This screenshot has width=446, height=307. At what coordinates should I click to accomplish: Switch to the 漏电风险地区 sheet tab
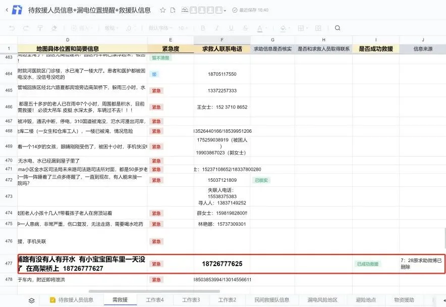[322, 300]
